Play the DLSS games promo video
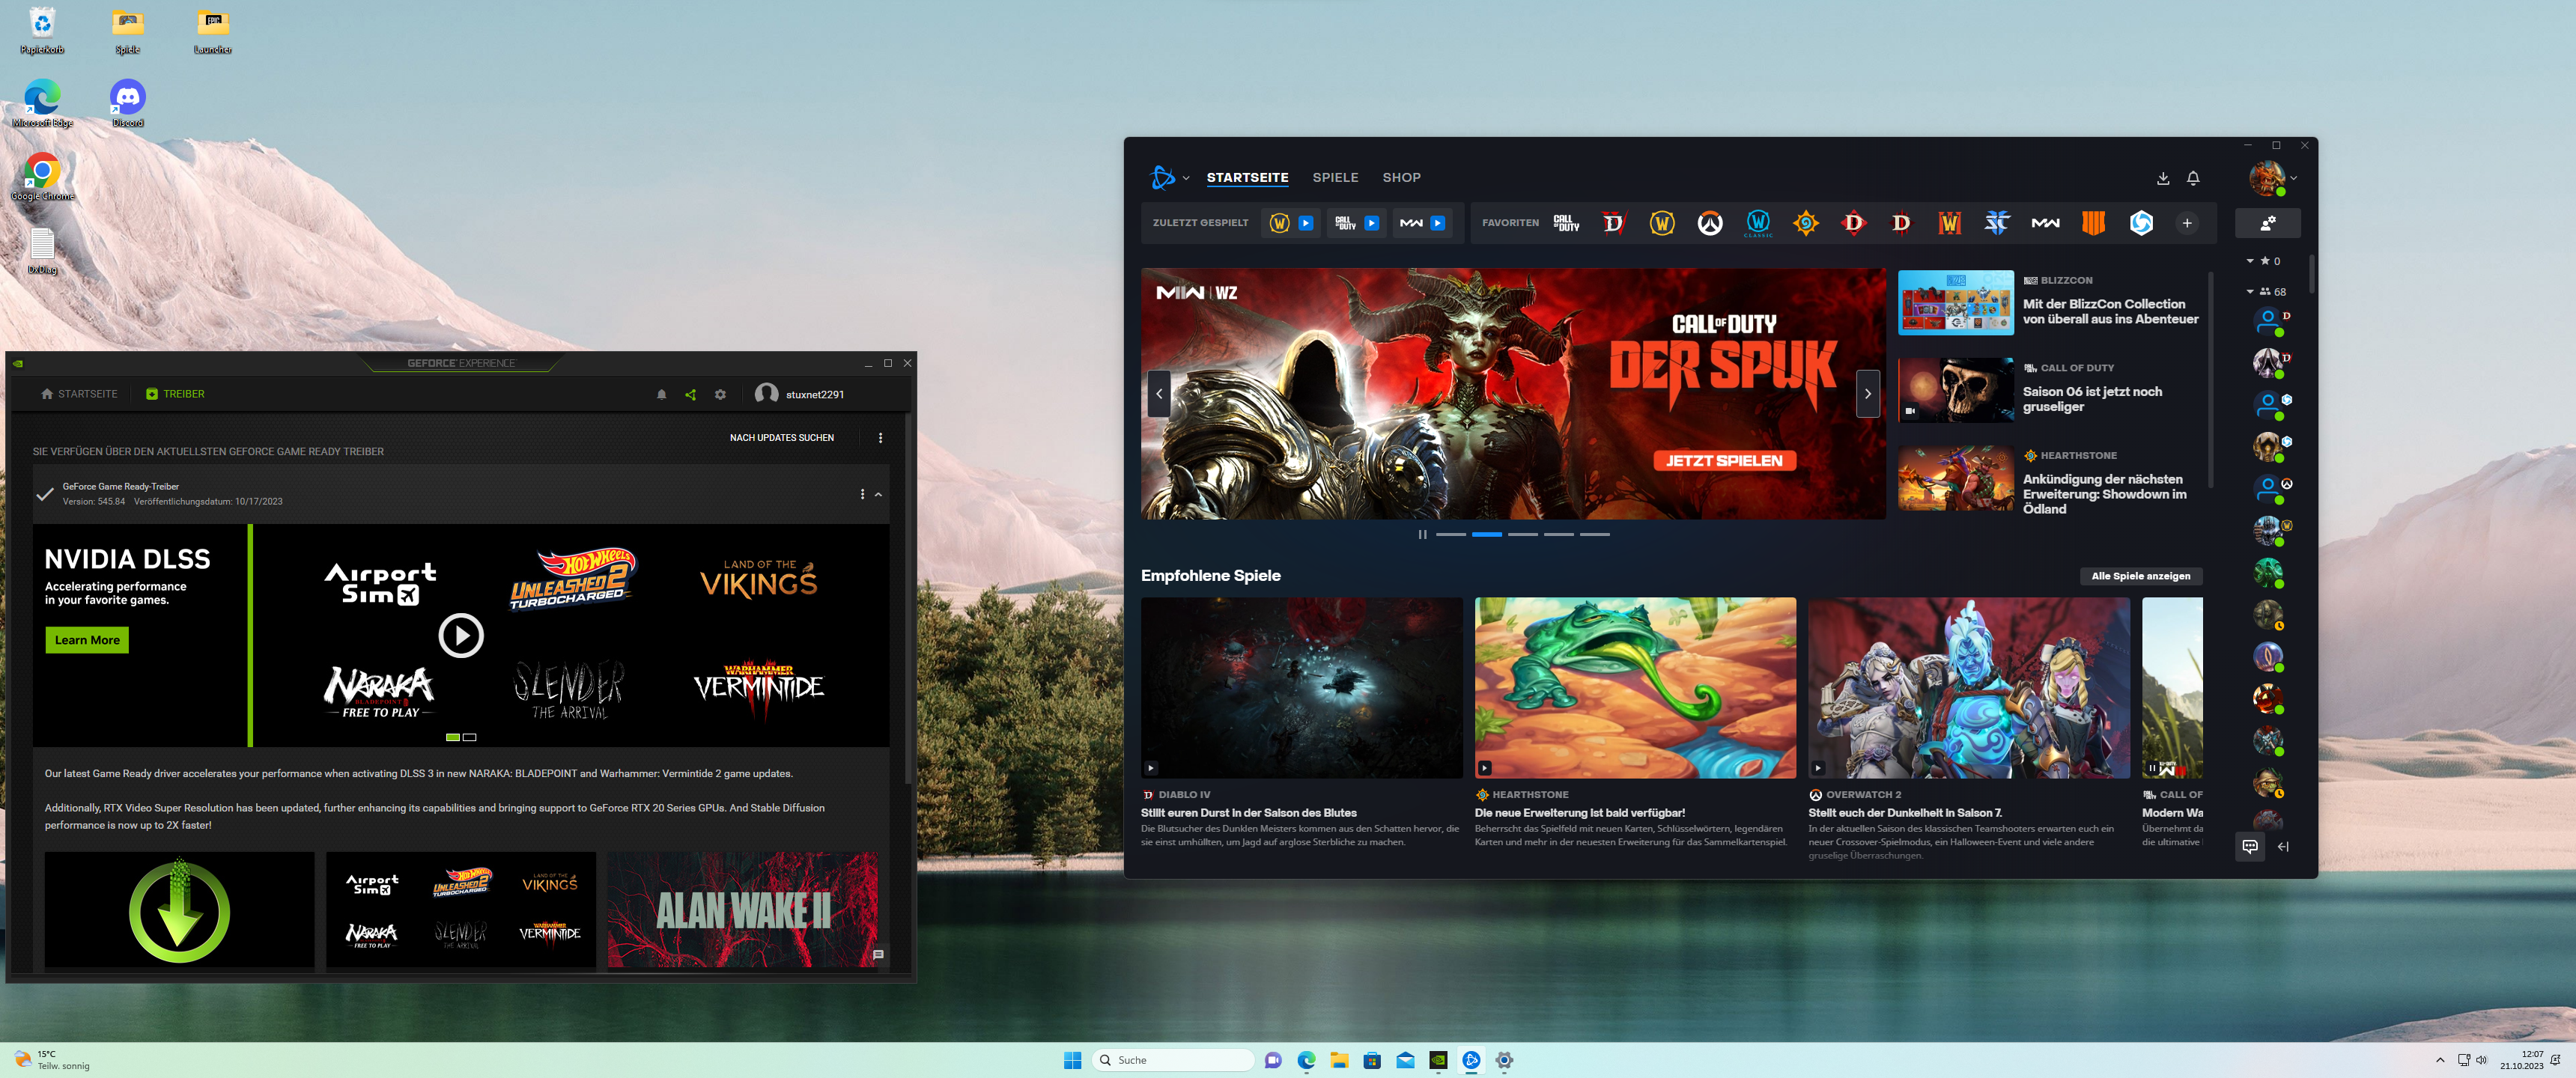The width and height of the screenshot is (2576, 1078). pos(461,635)
